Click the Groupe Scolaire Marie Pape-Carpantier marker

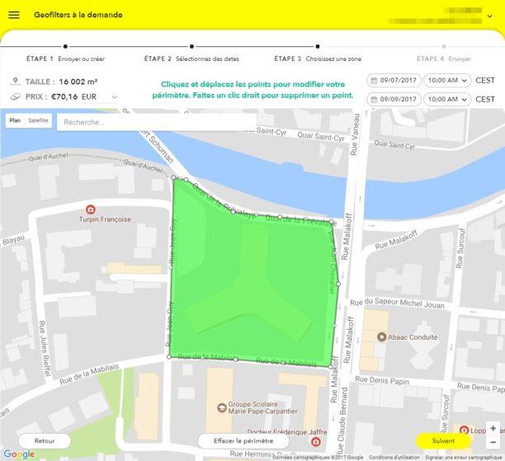[x=222, y=408]
